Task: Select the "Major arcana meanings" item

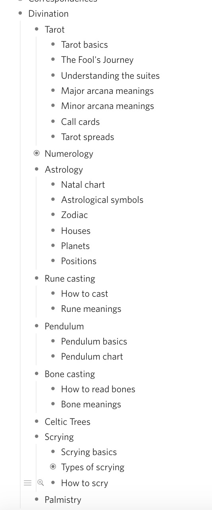Action: coord(107,91)
